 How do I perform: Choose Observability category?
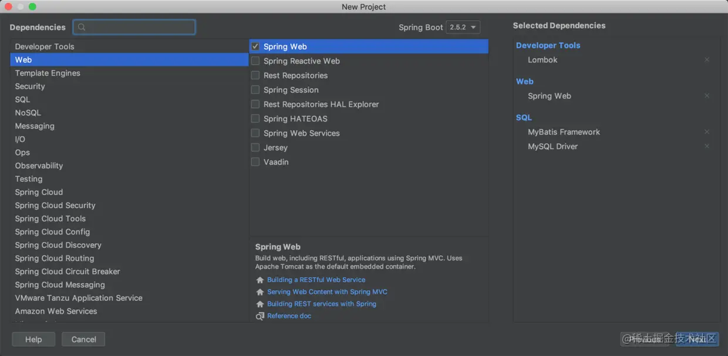point(129,166)
